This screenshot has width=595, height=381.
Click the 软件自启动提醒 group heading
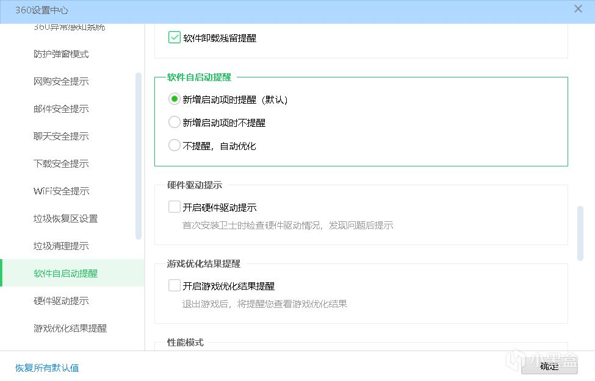coord(199,77)
